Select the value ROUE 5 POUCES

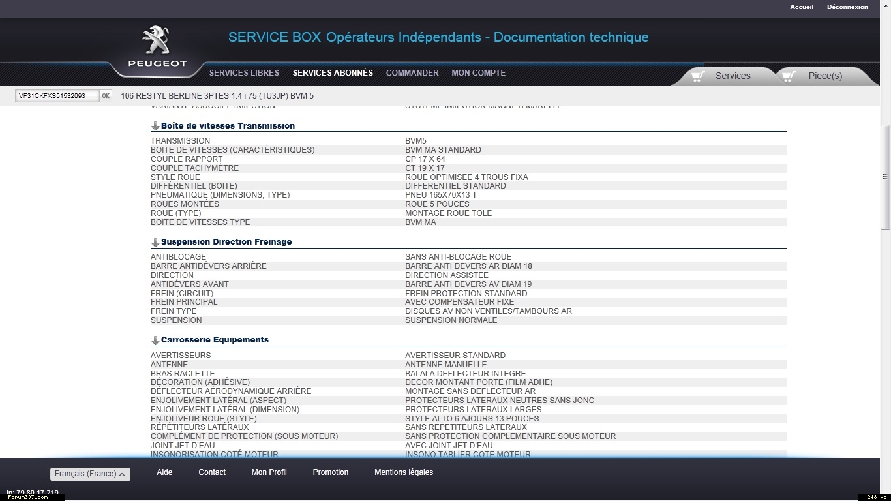[437, 204]
